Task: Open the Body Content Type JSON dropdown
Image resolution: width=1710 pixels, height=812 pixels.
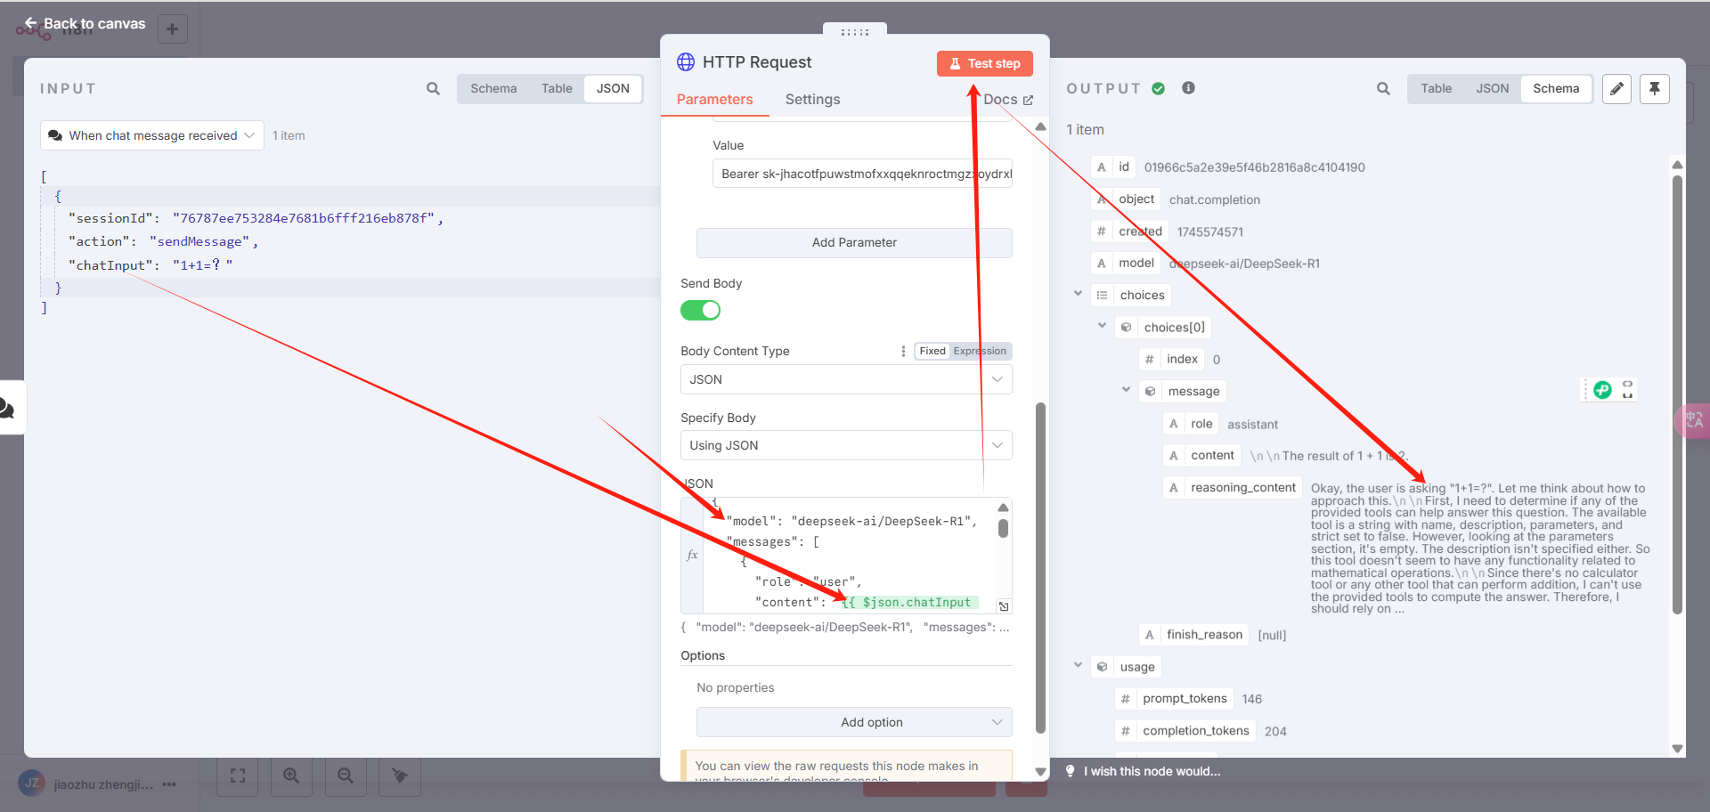Action: pyautogui.click(x=846, y=379)
